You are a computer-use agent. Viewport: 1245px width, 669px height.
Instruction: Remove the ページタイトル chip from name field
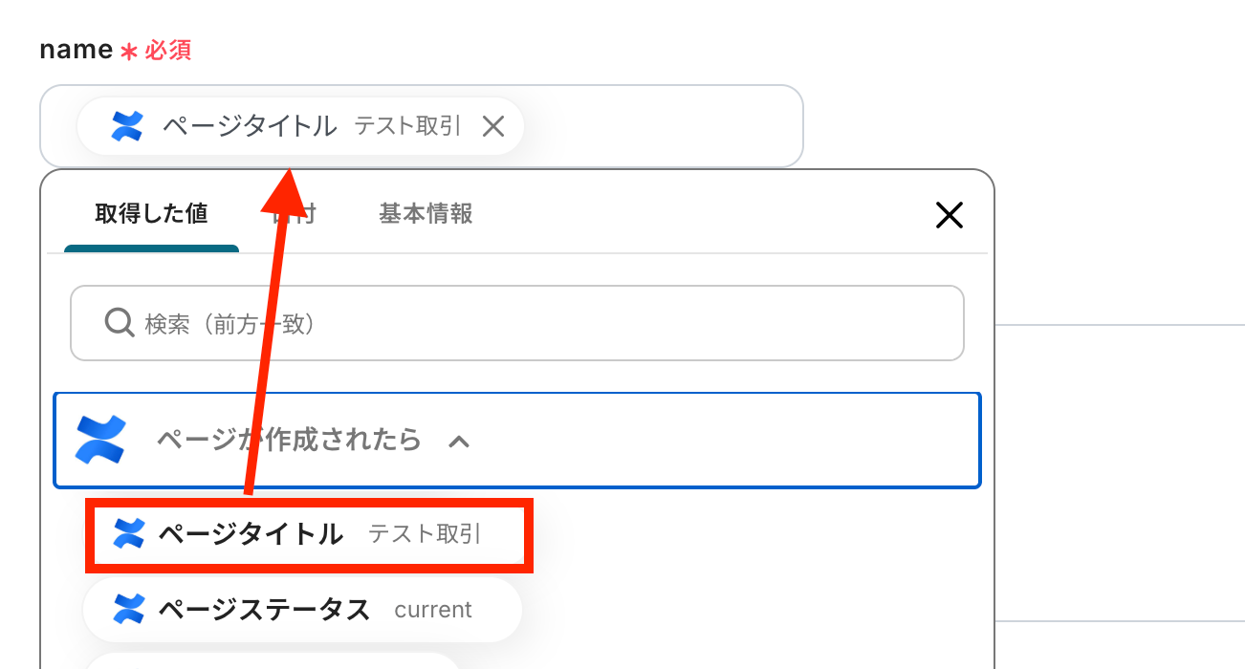(x=492, y=126)
